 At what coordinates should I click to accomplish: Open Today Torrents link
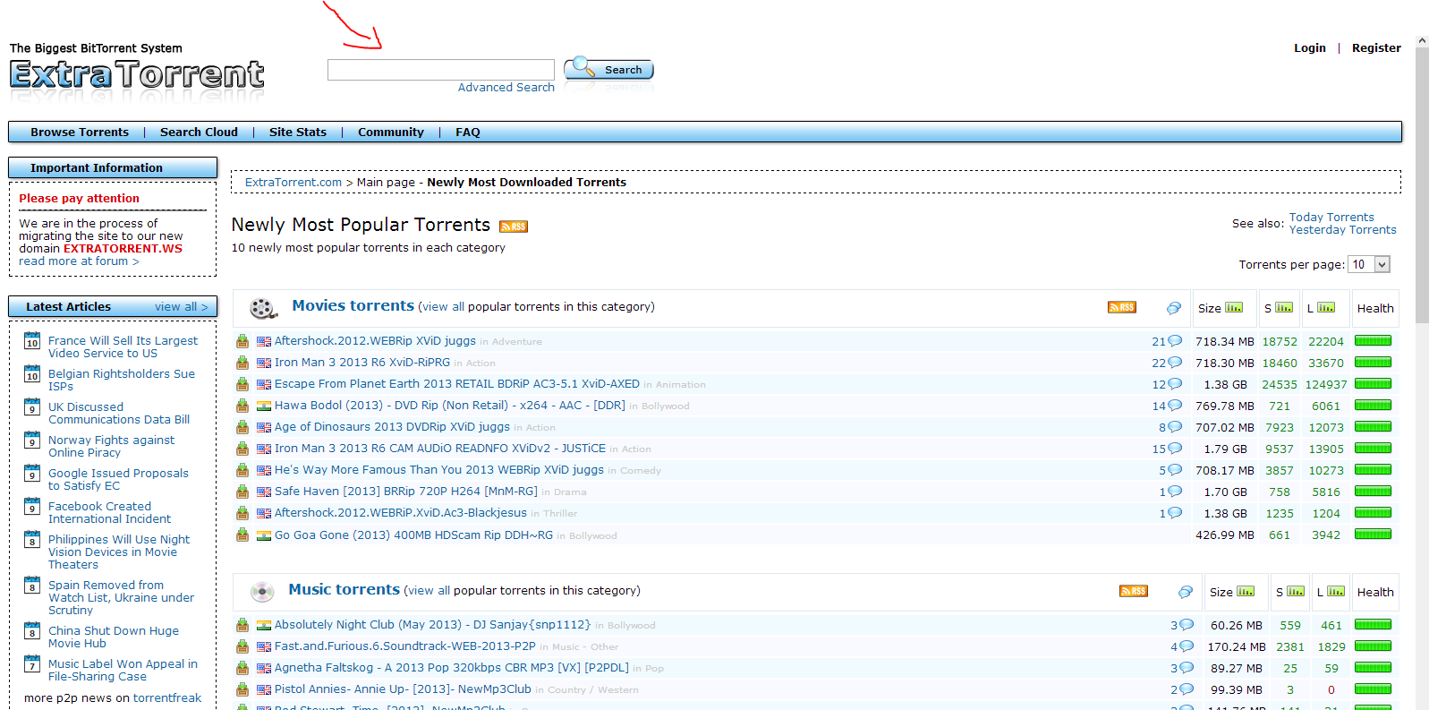1331,217
